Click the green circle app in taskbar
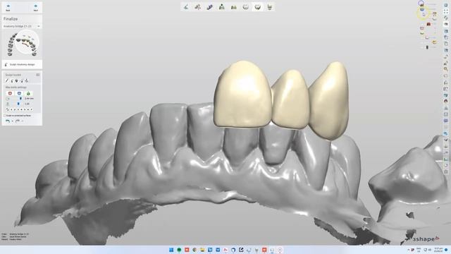 [179, 250]
